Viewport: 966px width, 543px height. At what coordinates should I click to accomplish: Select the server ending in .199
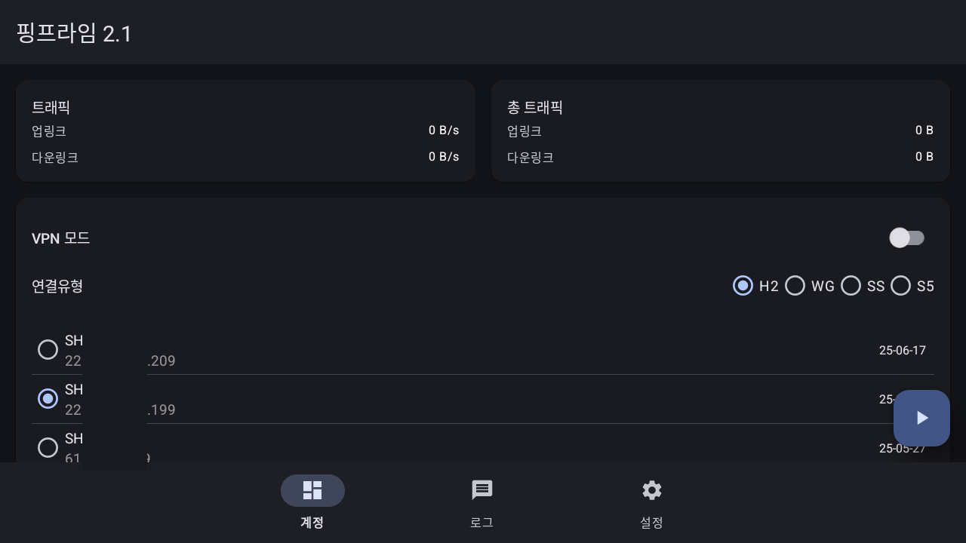pos(48,399)
